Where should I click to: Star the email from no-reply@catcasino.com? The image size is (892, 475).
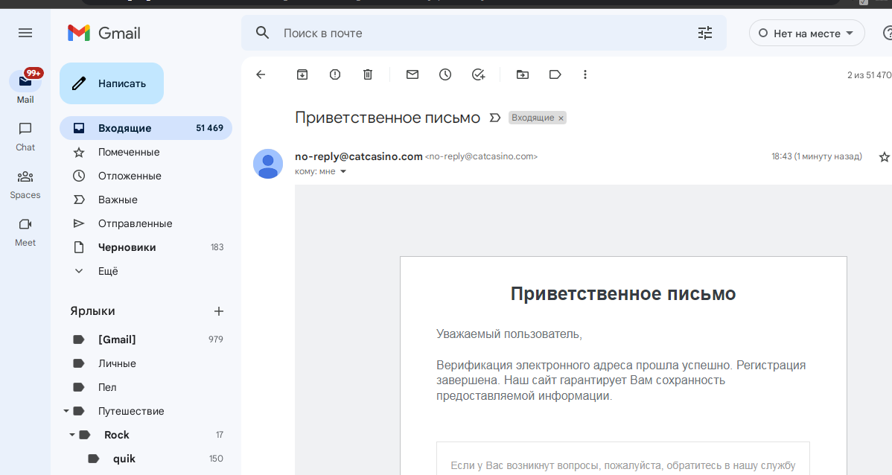point(883,156)
